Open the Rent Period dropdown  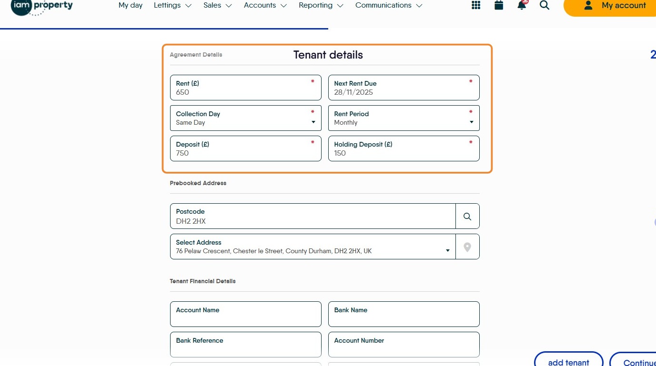coord(404,118)
